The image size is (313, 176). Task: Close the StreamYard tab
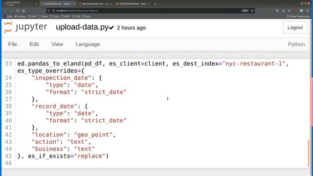coord(36,3)
